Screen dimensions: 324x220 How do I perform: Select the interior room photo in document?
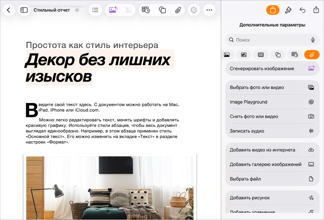coord(110,188)
